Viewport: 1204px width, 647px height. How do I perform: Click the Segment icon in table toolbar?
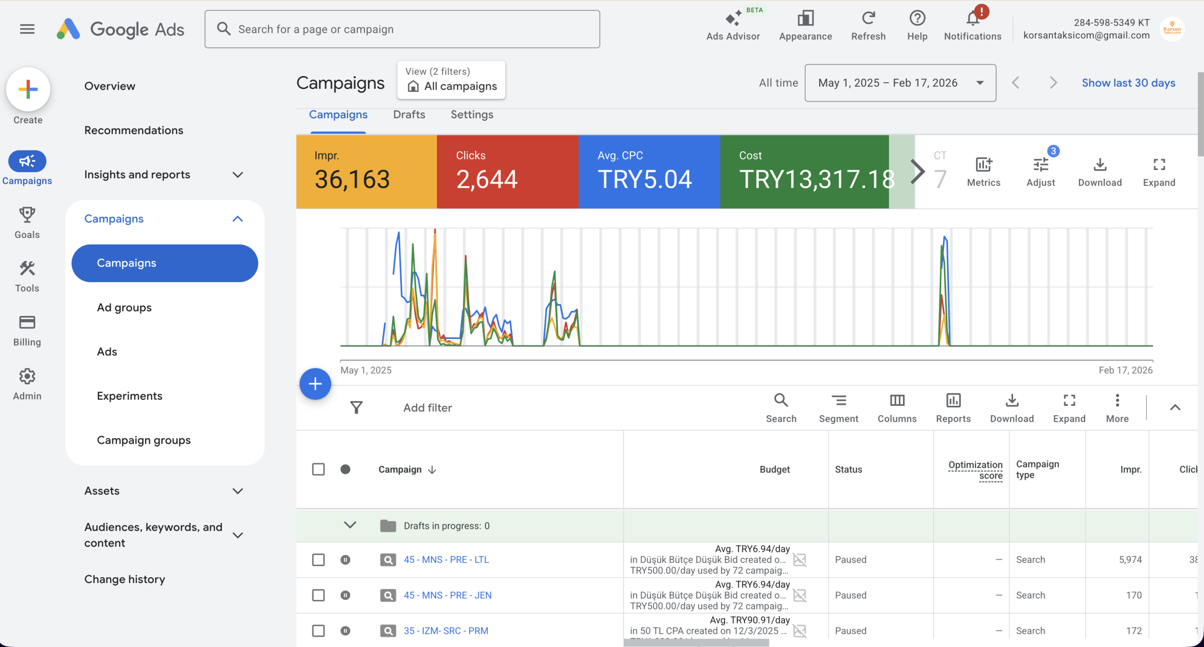[838, 401]
